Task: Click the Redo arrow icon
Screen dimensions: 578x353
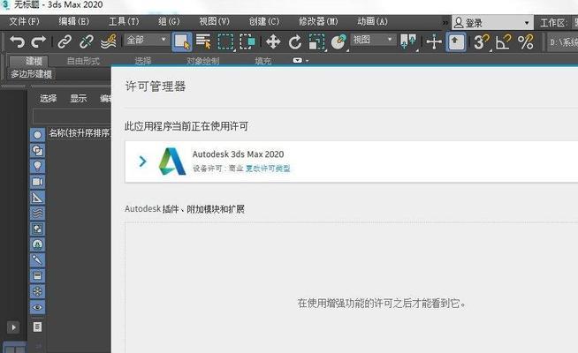Action: click(x=38, y=41)
